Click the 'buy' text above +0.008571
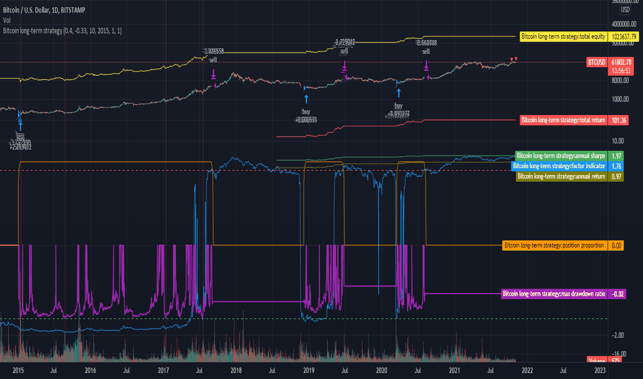Screen dimensions: 643x379 click(x=306, y=112)
